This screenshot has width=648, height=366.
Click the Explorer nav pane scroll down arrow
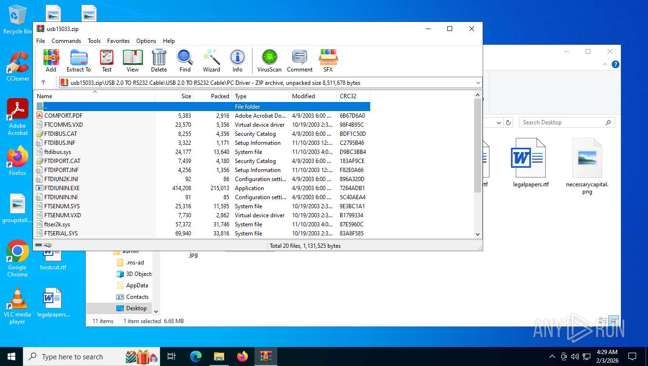click(155, 311)
